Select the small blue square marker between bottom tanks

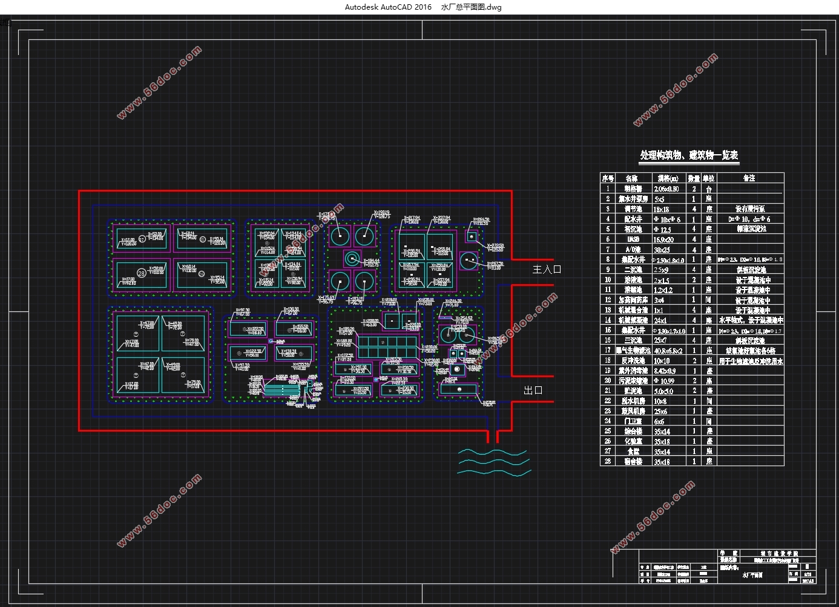[x=376, y=380]
